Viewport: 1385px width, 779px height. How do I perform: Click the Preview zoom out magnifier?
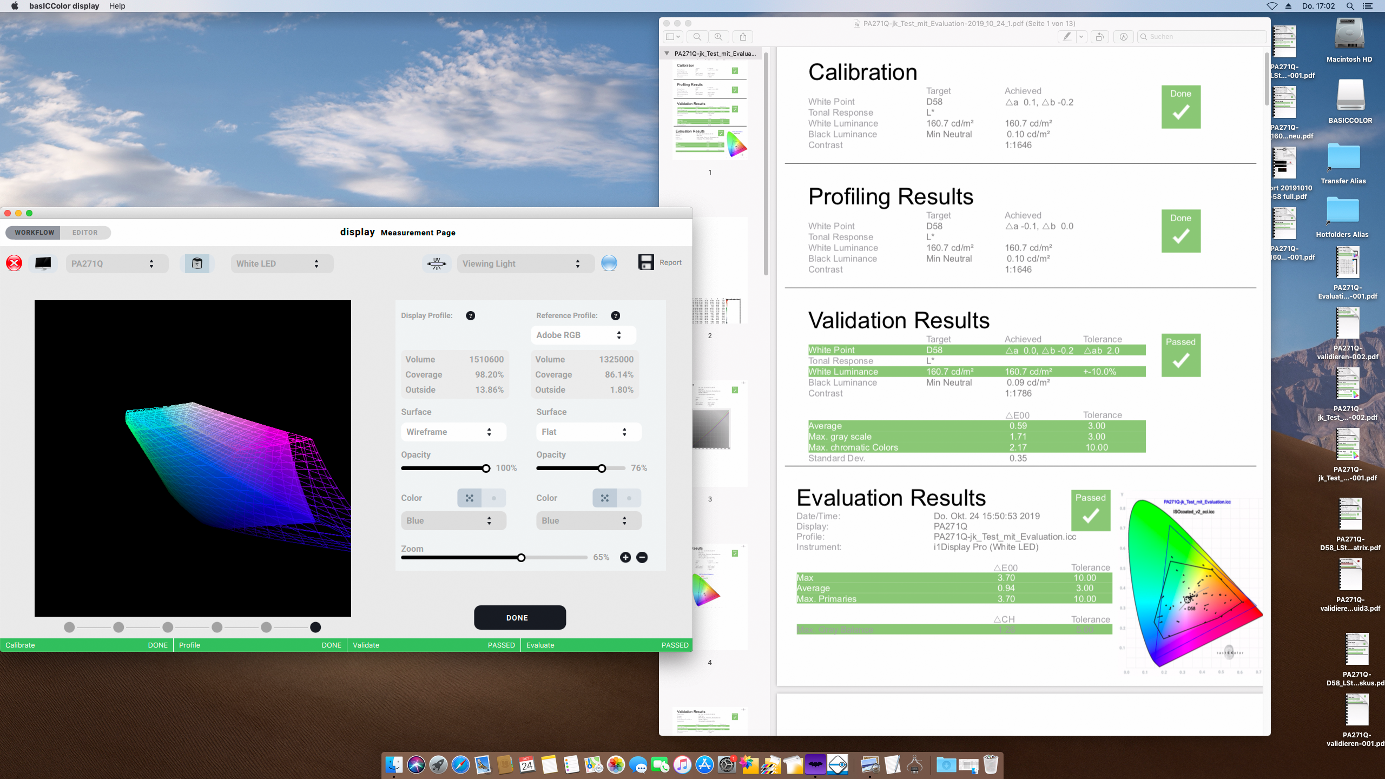[x=697, y=37]
